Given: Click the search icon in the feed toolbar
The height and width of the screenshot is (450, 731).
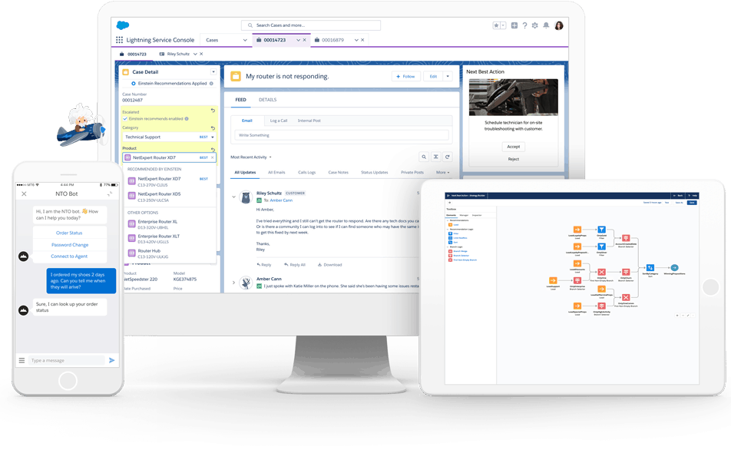Looking at the screenshot, I should (x=424, y=157).
